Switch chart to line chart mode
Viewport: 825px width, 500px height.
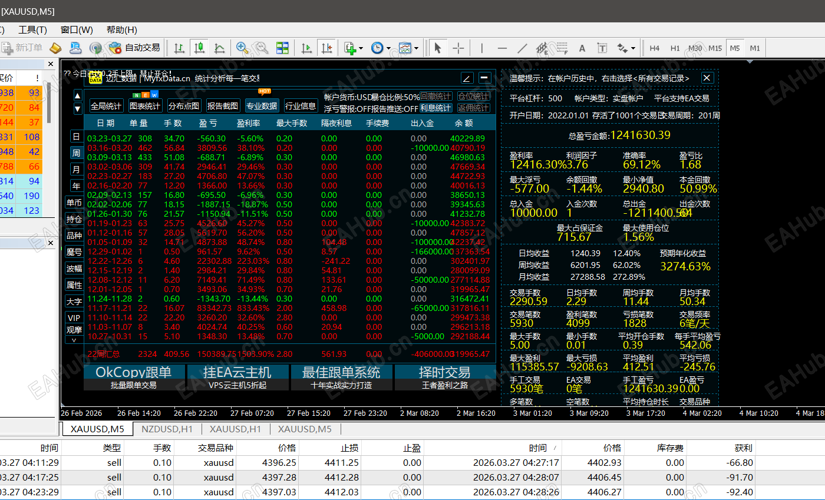pos(219,48)
